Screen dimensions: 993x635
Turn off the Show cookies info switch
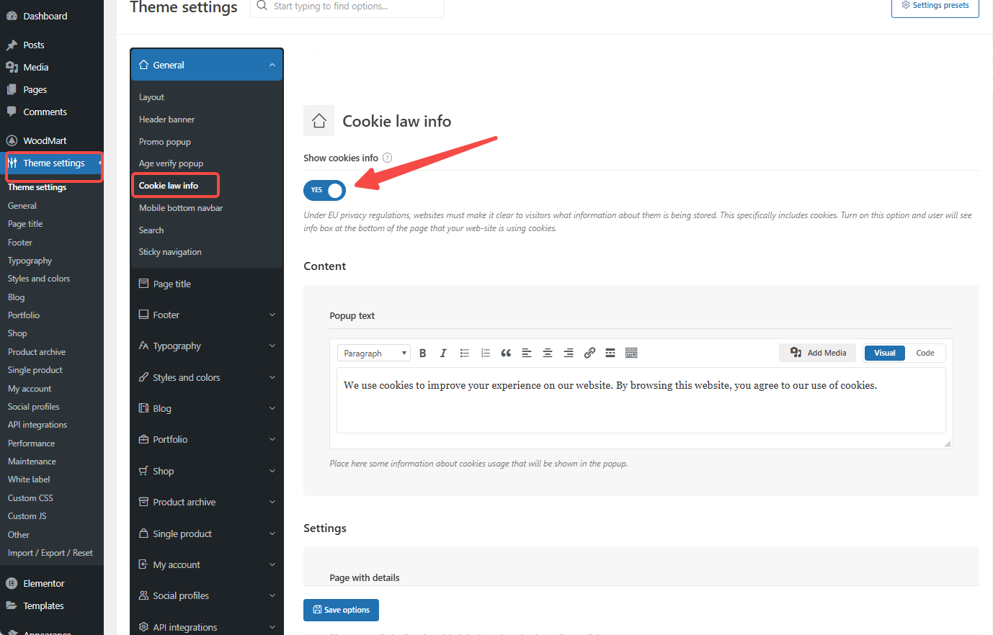click(x=325, y=190)
